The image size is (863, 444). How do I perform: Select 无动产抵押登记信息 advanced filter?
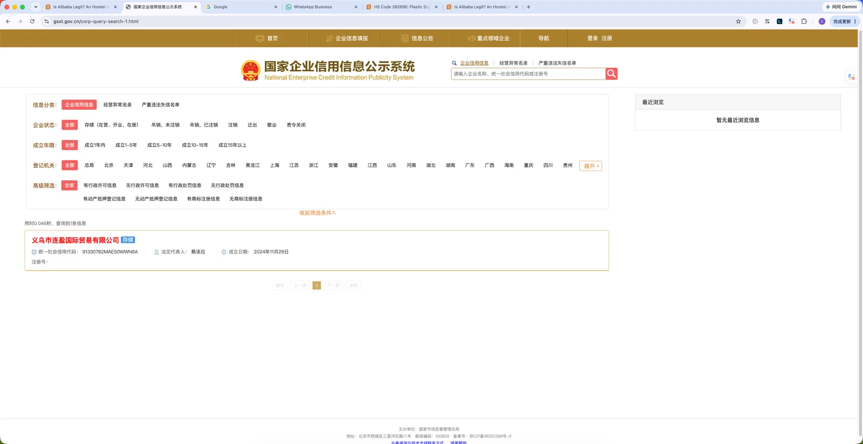(x=156, y=199)
